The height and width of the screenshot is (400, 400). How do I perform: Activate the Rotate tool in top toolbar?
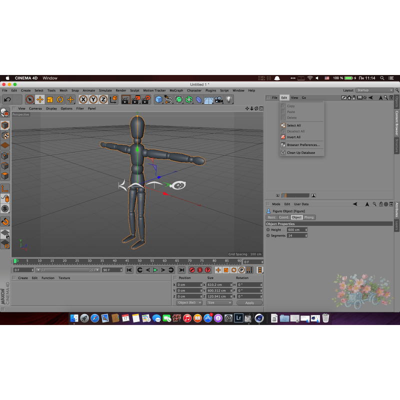pos(60,99)
